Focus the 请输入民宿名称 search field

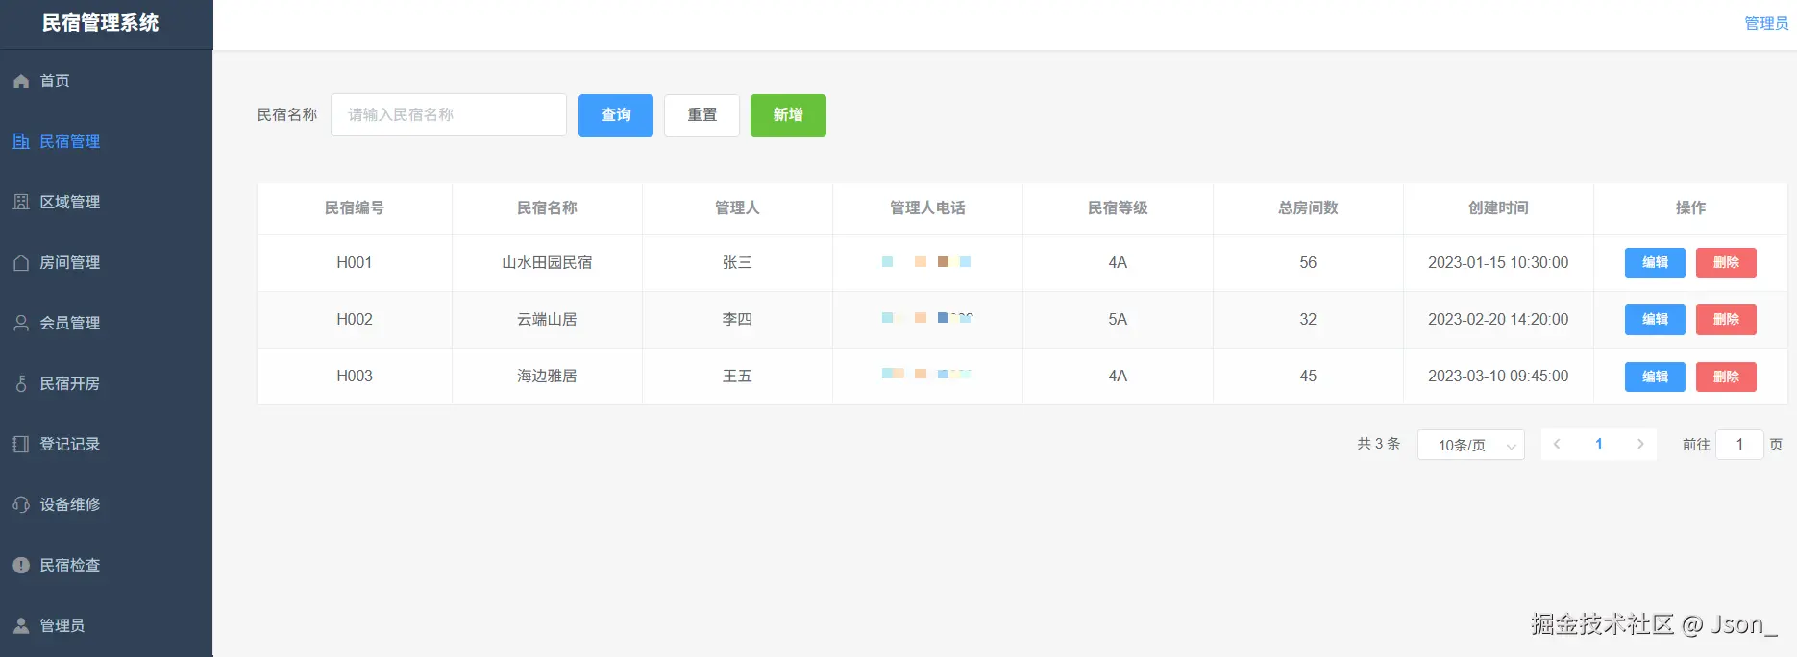click(x=449, y=115)
